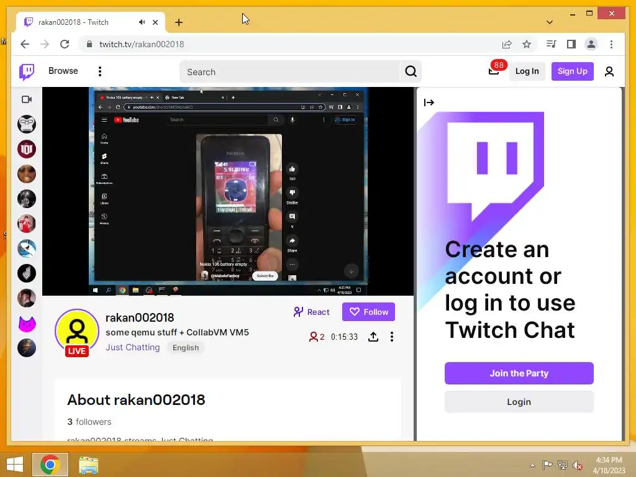This screenshot has height=477, width=636.
Task: Focus the Twitch Search field
Action: [x=289, y=72]
